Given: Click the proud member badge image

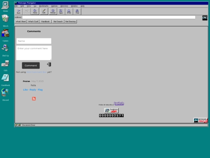Looking at the screenshot, I should tap(111, 110).
